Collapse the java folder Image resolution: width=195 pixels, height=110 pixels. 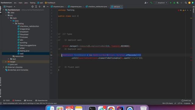tap(11, 21)
